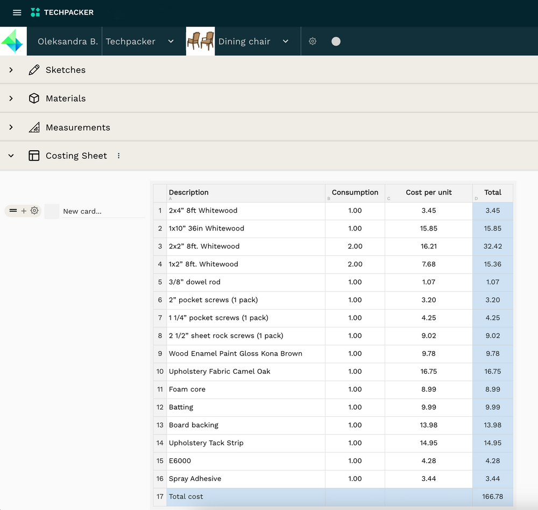The image size is (538, 510).
Task: Click the card drag handle icon
Action: click(x=13, y=211)
